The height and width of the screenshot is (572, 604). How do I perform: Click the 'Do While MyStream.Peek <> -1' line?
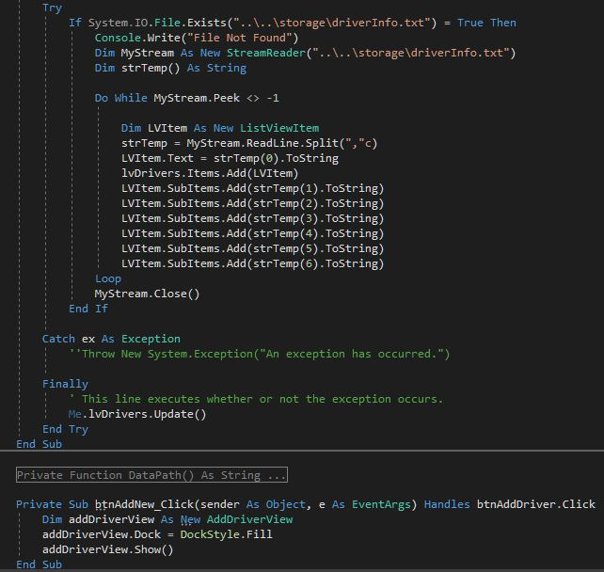point(187,98)
